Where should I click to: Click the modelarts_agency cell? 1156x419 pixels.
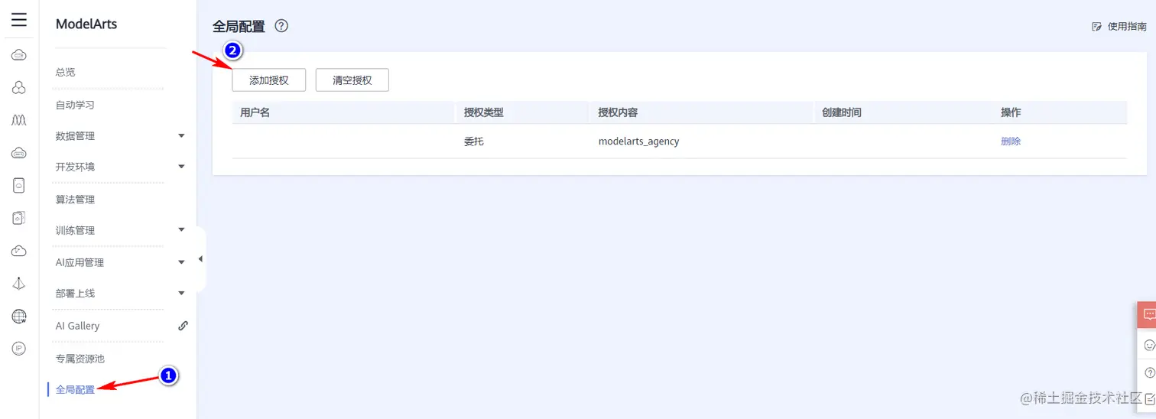coord(638,141)
